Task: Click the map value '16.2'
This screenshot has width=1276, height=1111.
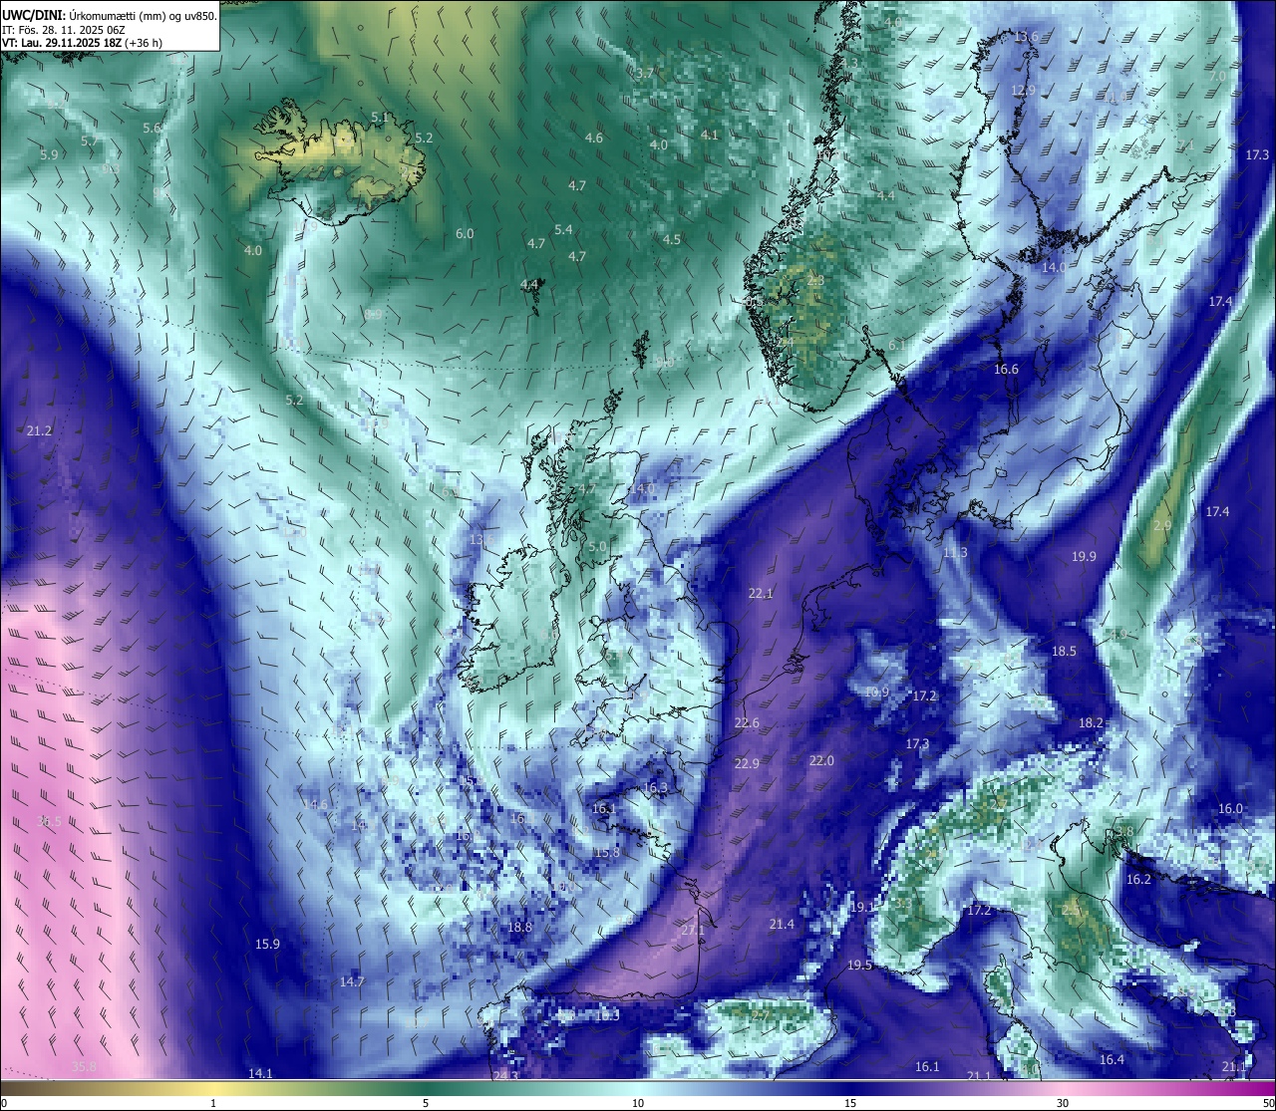Action: [1138, 879]
